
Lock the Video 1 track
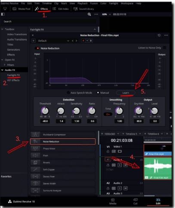click(108, 151)
